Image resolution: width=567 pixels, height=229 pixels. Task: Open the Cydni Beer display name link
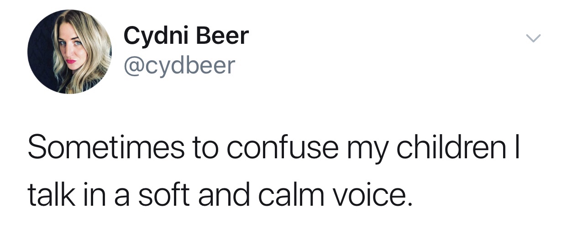tap(186, 36)
